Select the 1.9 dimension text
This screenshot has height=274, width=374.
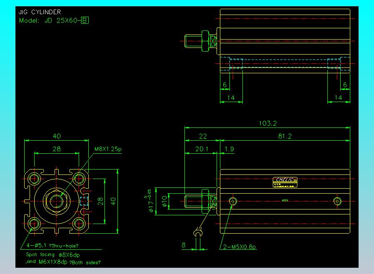point(229,149)
